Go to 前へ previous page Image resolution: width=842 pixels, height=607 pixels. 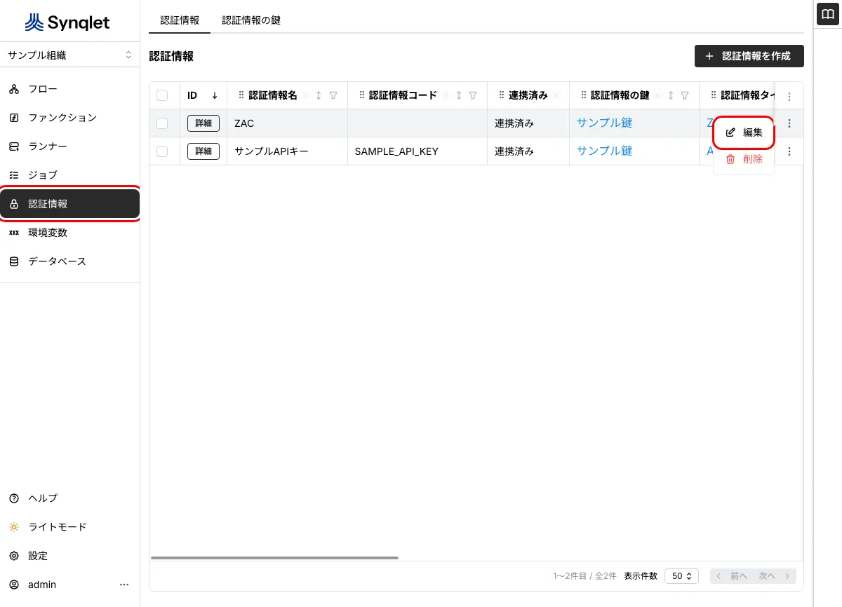(732, 576)
